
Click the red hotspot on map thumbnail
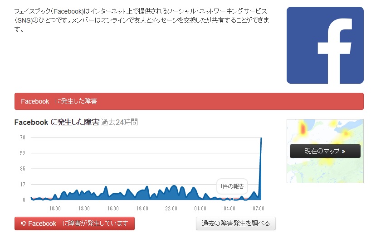click(x=303, y=130)
